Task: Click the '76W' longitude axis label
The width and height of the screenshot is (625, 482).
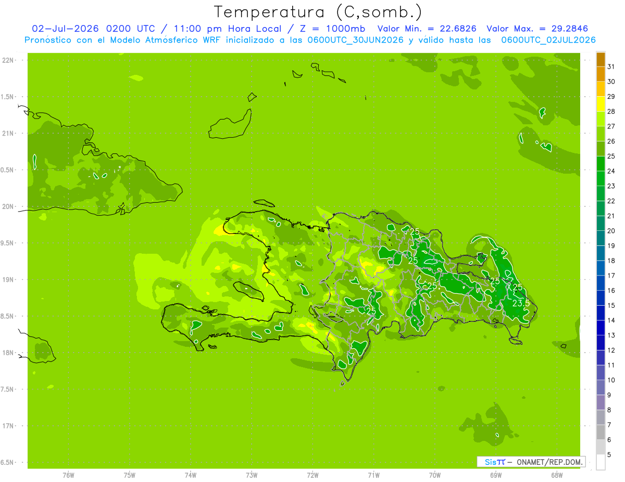Action: tap(68, 475)
